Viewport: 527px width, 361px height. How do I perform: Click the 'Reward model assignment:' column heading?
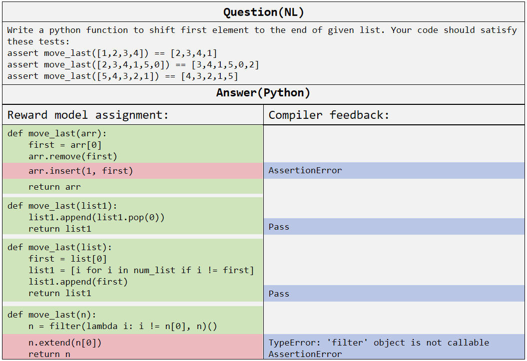[x=88, y=115]
